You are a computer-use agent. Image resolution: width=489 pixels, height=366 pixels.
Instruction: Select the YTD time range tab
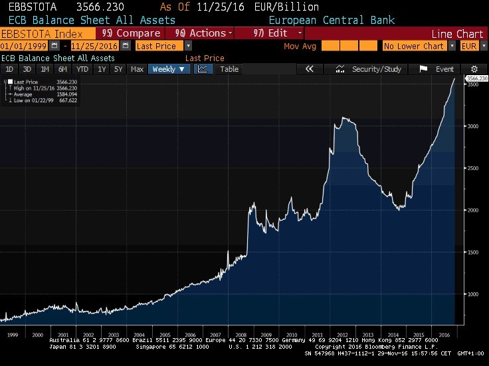82,69
